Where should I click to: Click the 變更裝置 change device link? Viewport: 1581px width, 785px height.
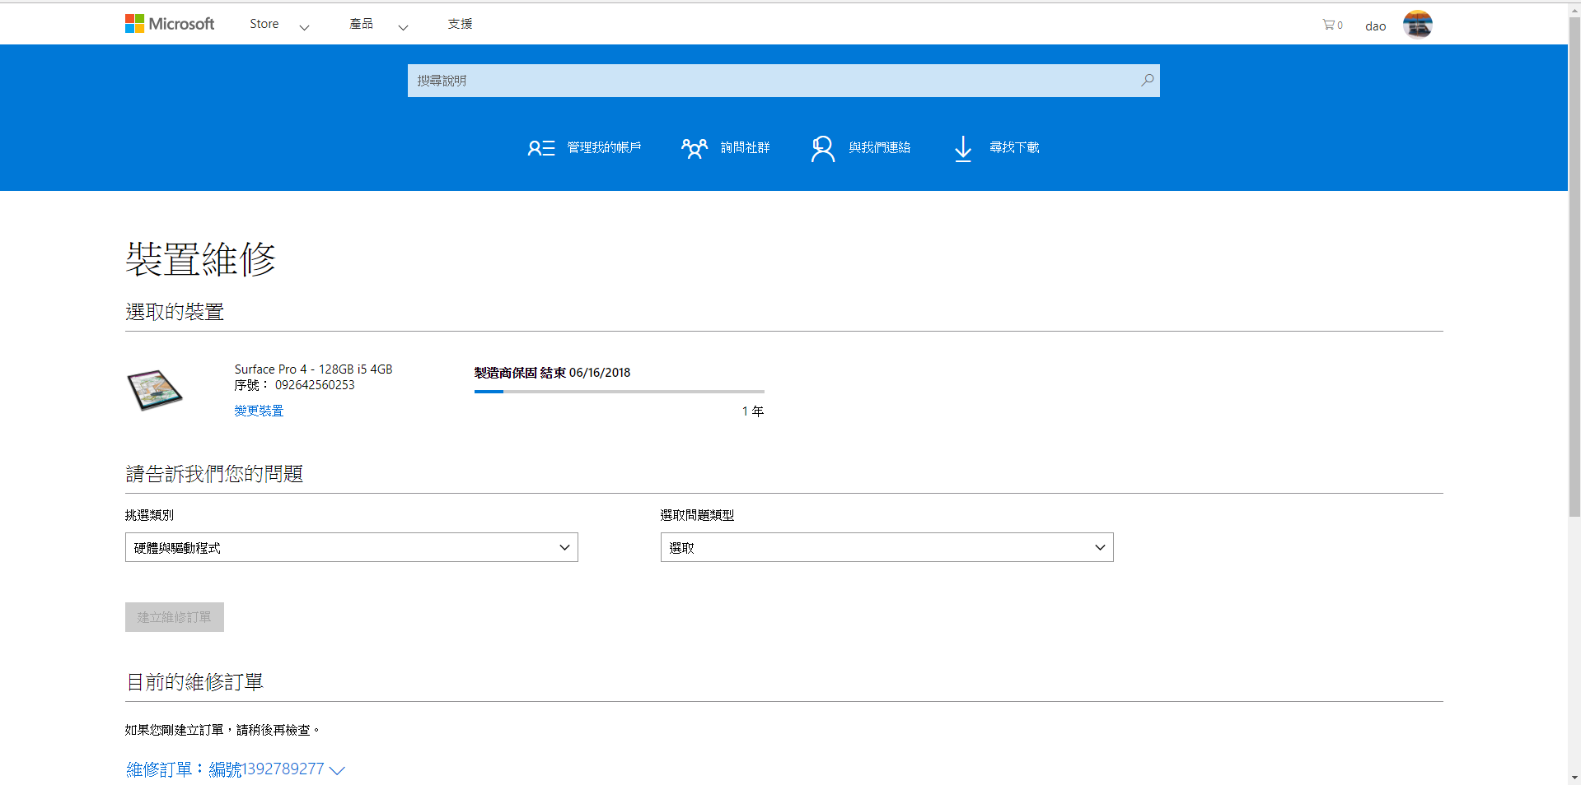pyautogui.click(x=259, y=411)
